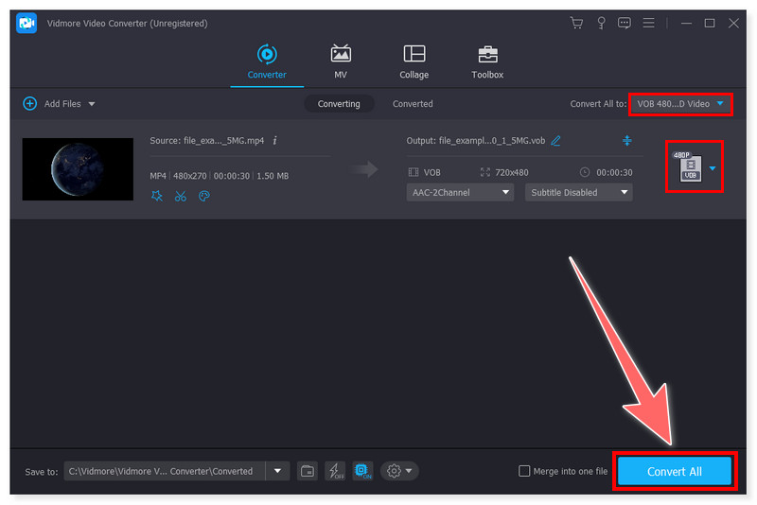
Task: Enable the Merge into one file checkbox
Action: point(525,471)
